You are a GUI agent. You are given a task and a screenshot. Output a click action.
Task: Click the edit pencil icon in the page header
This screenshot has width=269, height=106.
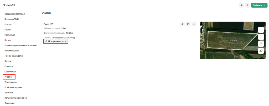[247, 5]
